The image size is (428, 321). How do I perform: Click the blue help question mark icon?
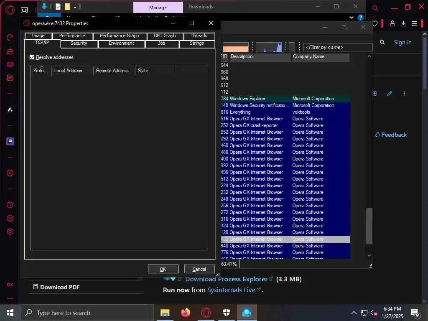pyautogui.click(x=361, y=18)
